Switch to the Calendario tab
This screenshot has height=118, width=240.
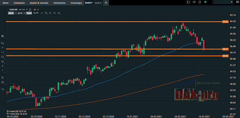point(19,3)
